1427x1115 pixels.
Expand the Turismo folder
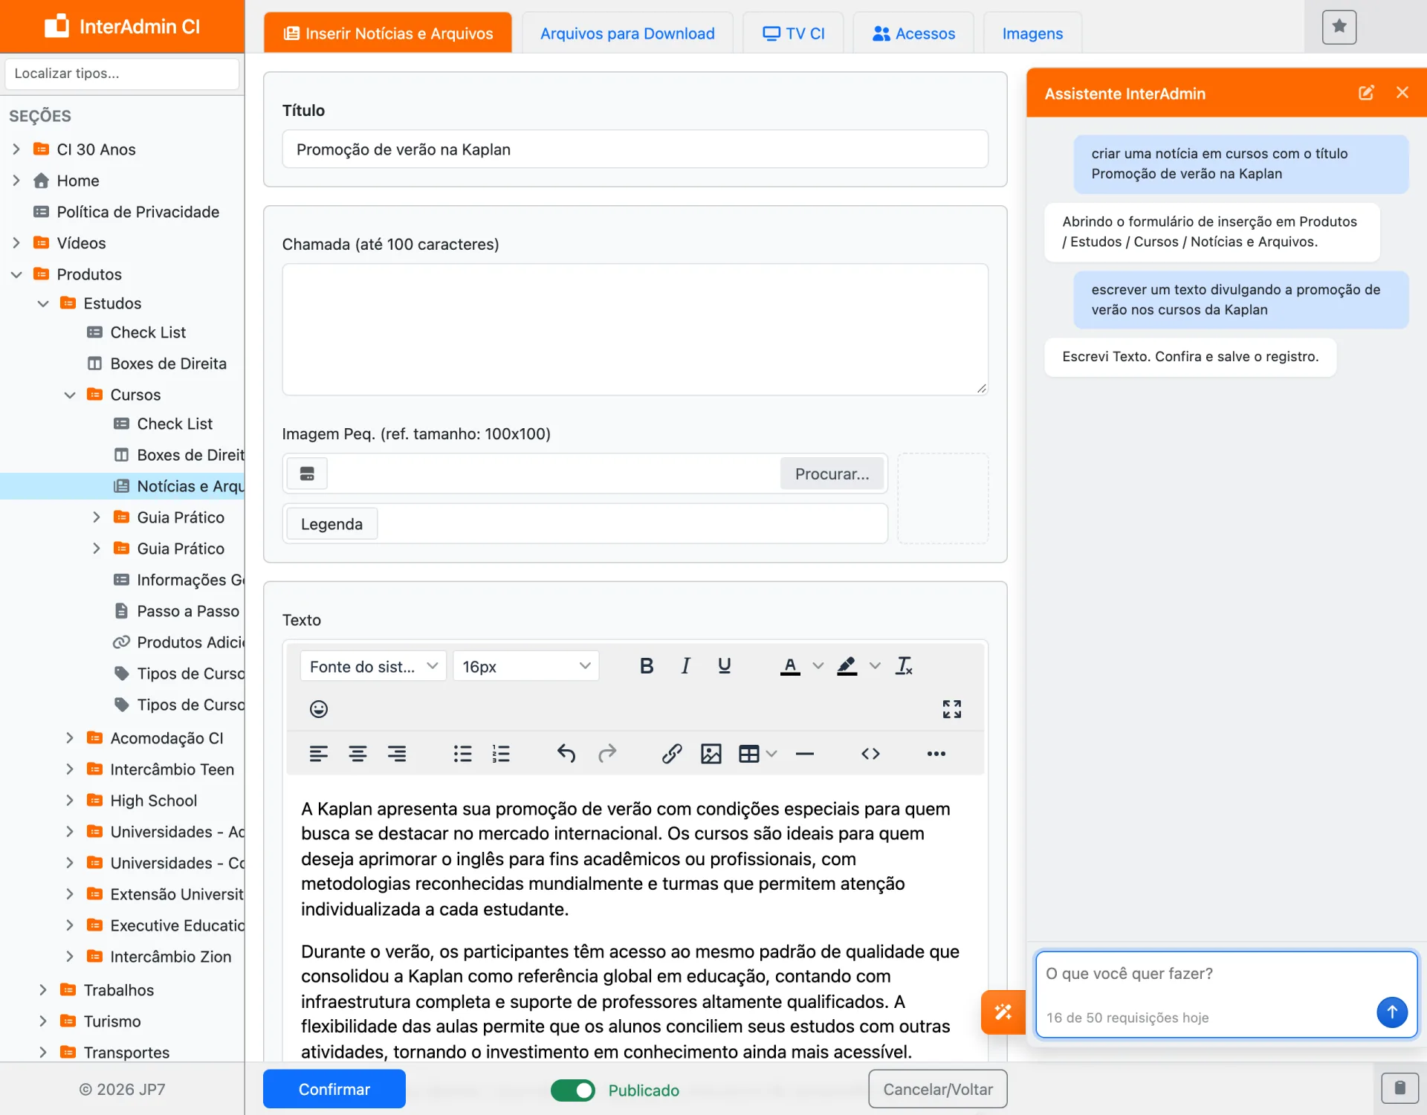tap(43, 1021)
